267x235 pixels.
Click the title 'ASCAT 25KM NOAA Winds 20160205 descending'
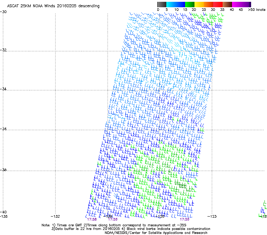[53, 6]
